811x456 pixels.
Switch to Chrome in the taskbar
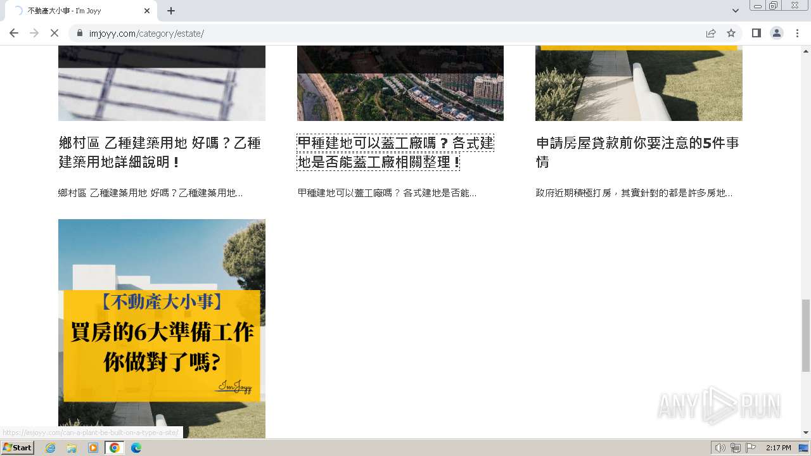point(114,448)
